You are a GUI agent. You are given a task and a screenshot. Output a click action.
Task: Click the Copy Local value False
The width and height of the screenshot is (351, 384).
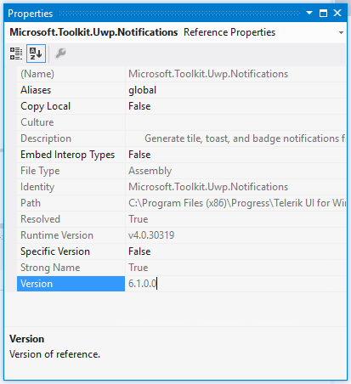pyautogui.click(x=139, y=106)
